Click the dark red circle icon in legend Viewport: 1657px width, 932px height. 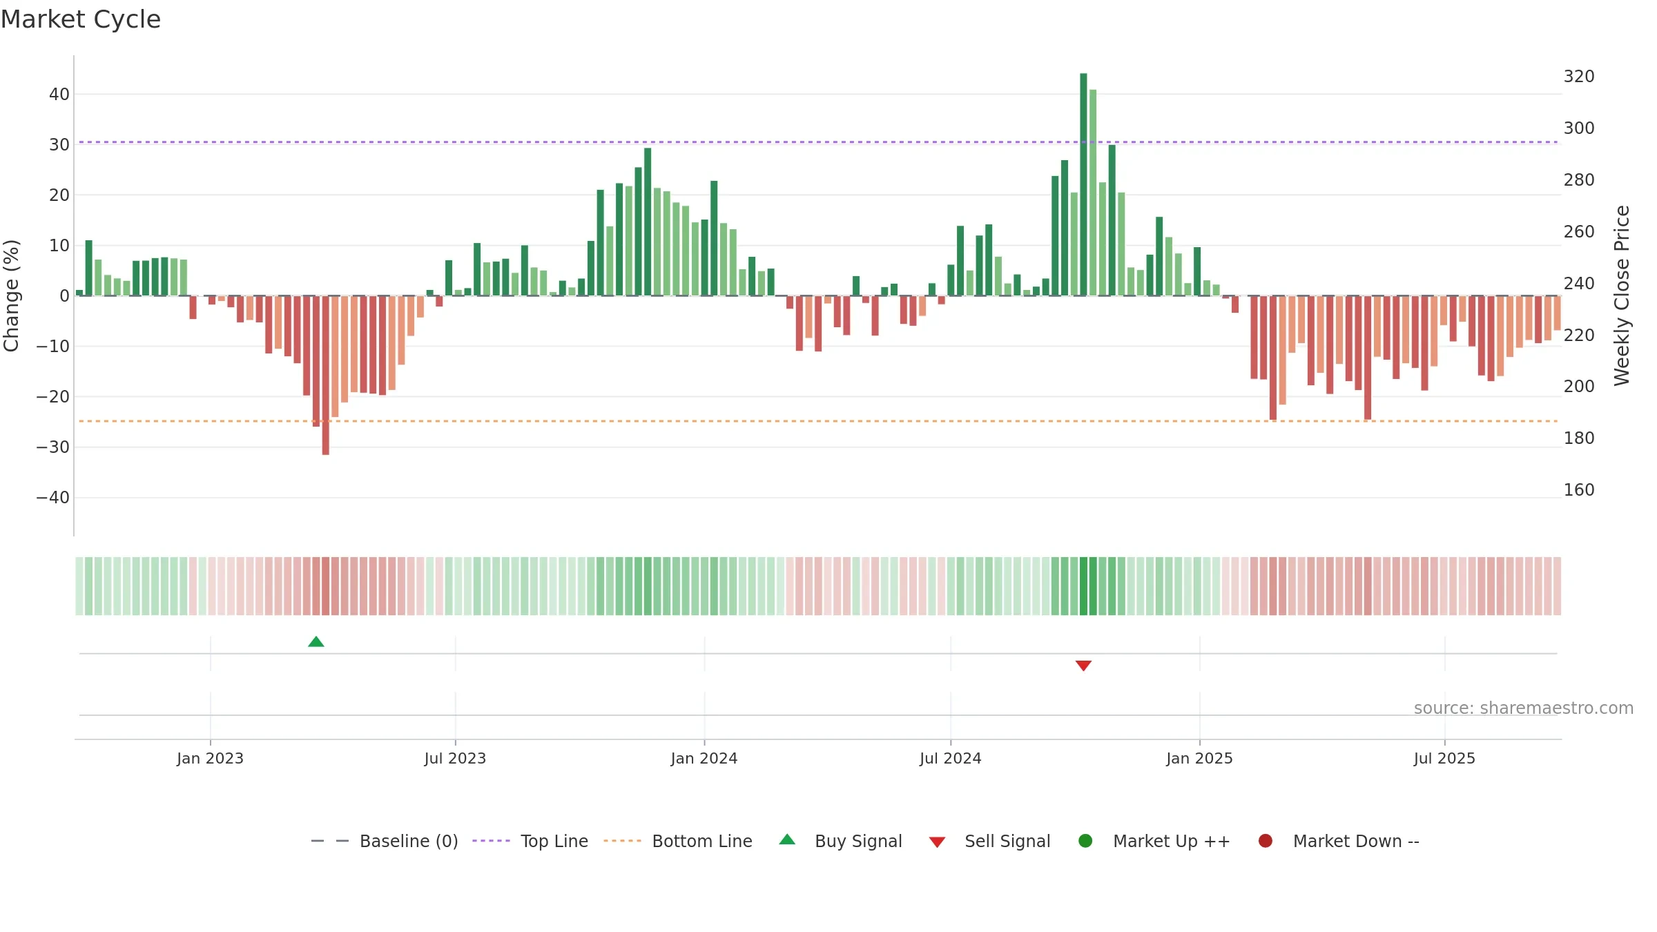click(1266, 841)
